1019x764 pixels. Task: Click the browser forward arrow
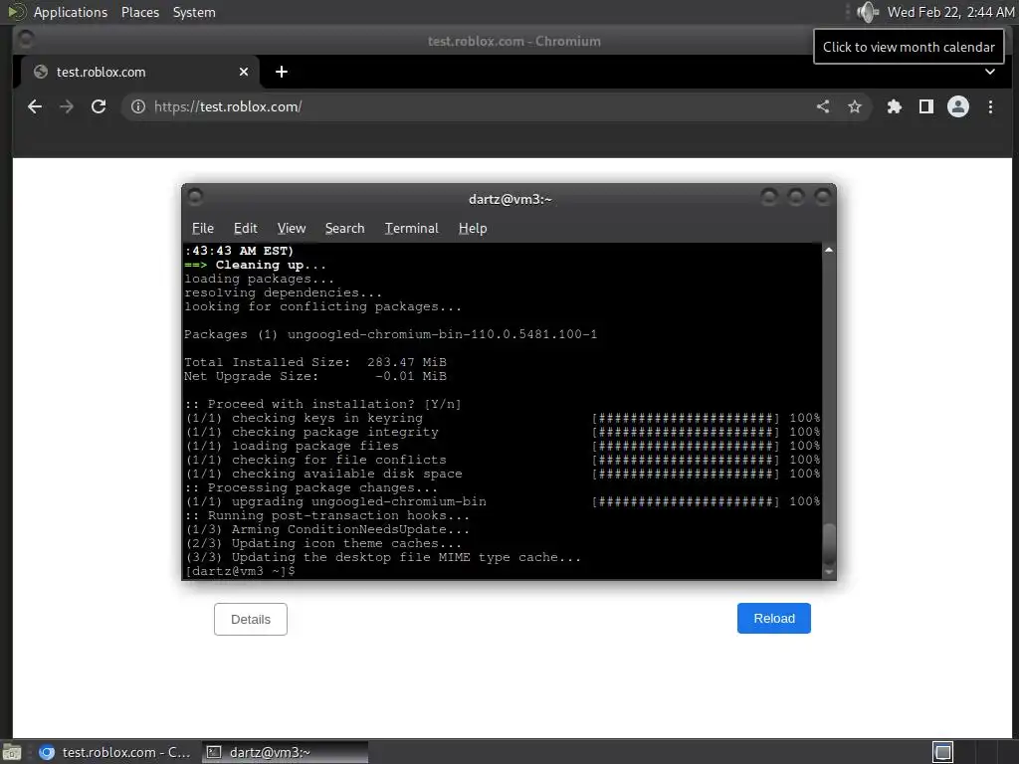coord(67,106)
